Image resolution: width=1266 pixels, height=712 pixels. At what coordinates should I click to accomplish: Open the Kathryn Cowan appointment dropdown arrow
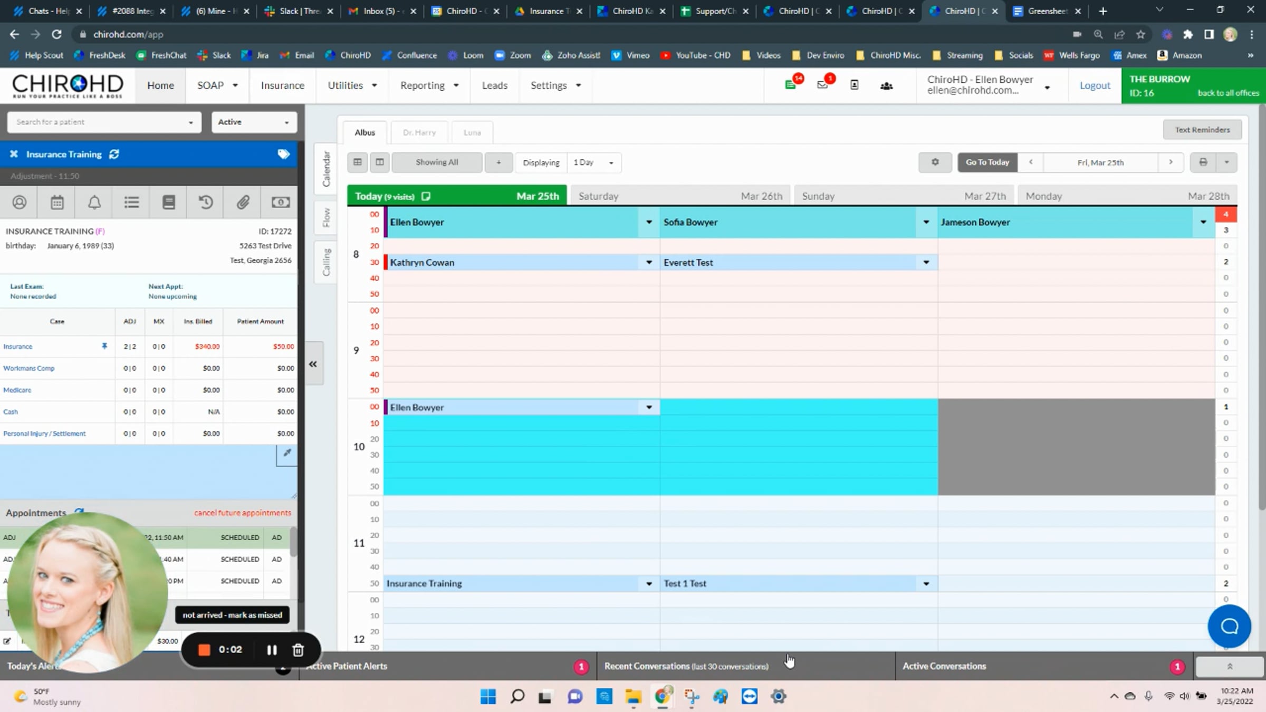[649, 262]
